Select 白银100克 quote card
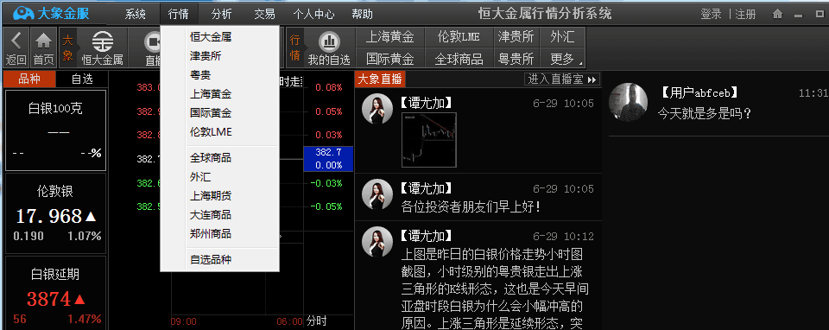This screenshot has width=829, height=330. pyautogui.click(x=55, y=130)
